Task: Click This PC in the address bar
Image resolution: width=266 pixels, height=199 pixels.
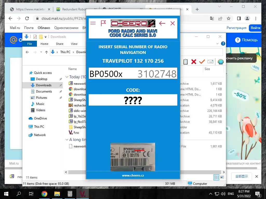Action: coord(65,52)
